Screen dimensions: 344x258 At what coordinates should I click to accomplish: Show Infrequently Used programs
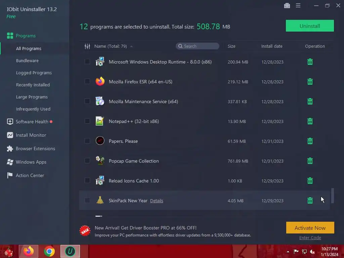33,109
